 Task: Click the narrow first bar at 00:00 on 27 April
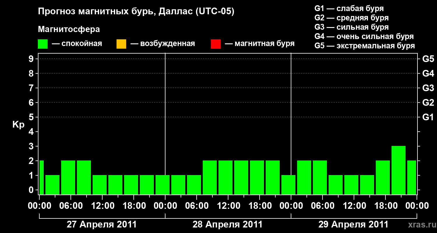(41, 177)
